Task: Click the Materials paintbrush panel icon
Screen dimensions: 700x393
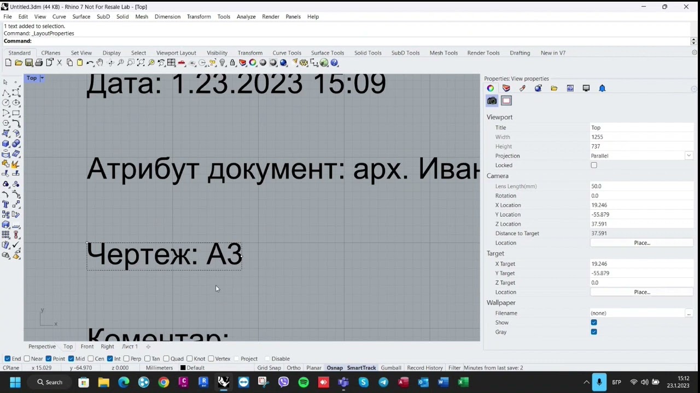Action: coord(522,88)
